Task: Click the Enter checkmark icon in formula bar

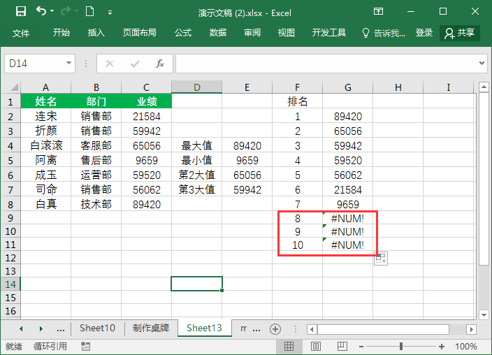Action: [x=135, y=64]
